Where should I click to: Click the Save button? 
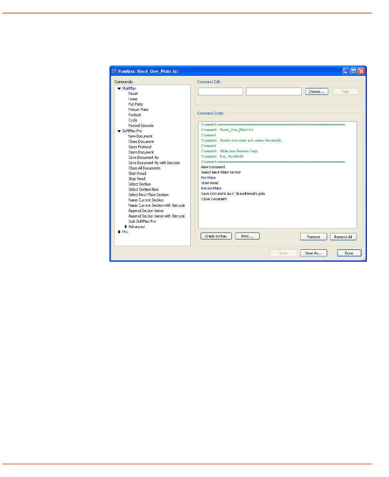283,253
